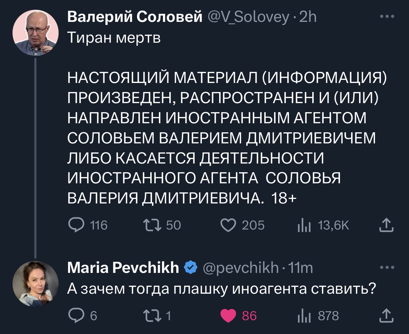Open the tweet via 2h timestamp

click(308, 17)
